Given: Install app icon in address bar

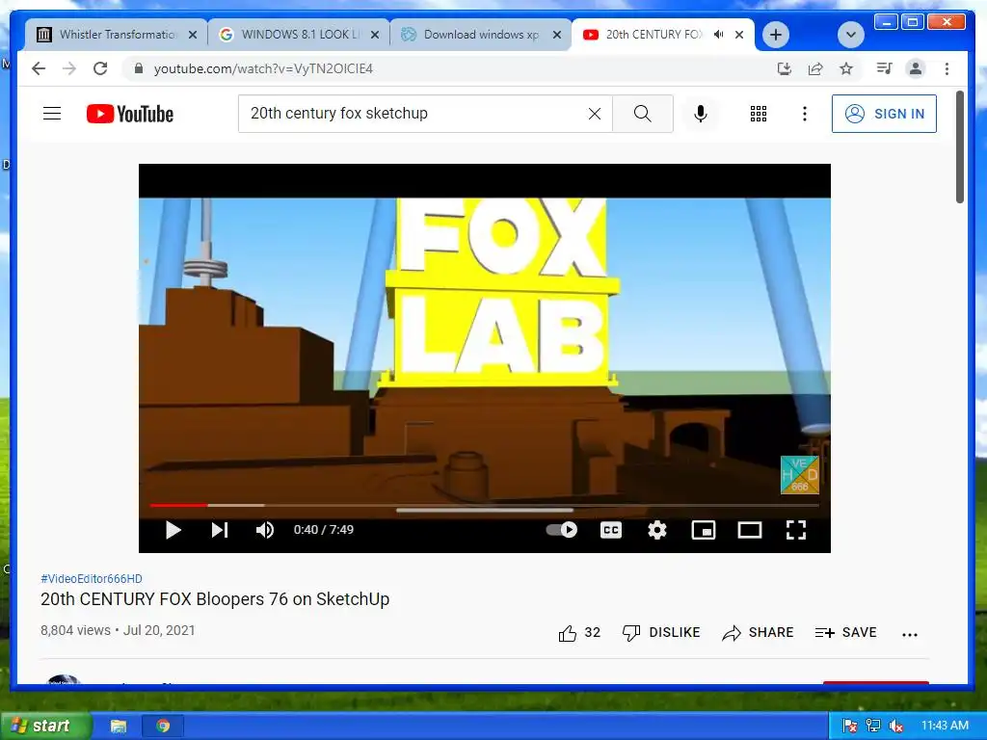Looking at the screenshot, I should [x=784, y=68].
